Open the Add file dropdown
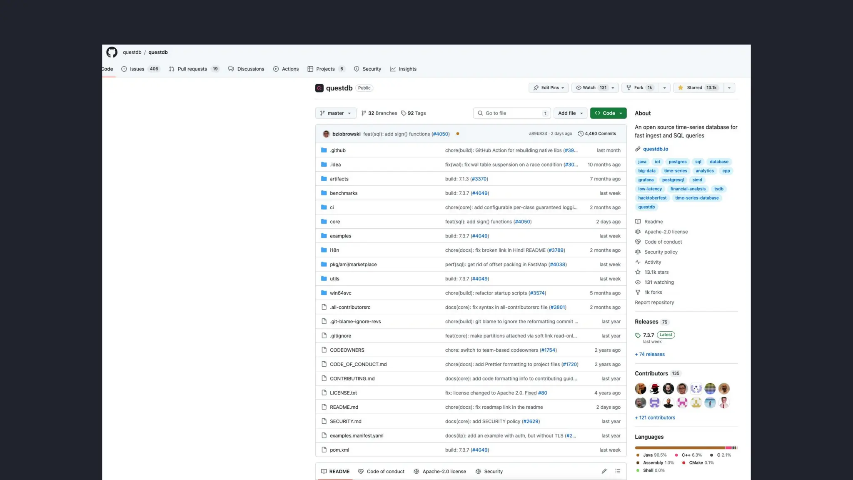Image resolution: width=853 pixels, height=480 pixels. point(570,113)
